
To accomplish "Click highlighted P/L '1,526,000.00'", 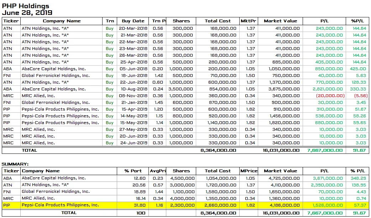I will [x=328, y=205].
